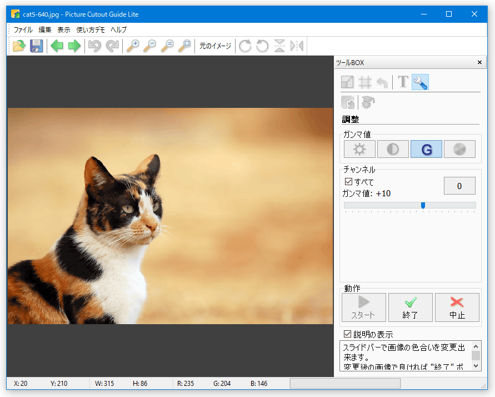Click the graduation cap gear icon
The width and height of the screenshot is (495, 397).
click(368, 102)
